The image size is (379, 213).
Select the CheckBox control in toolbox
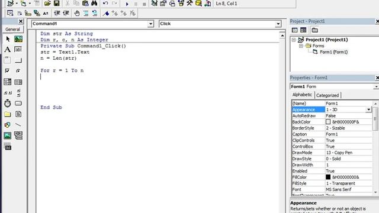click(8, 70)
